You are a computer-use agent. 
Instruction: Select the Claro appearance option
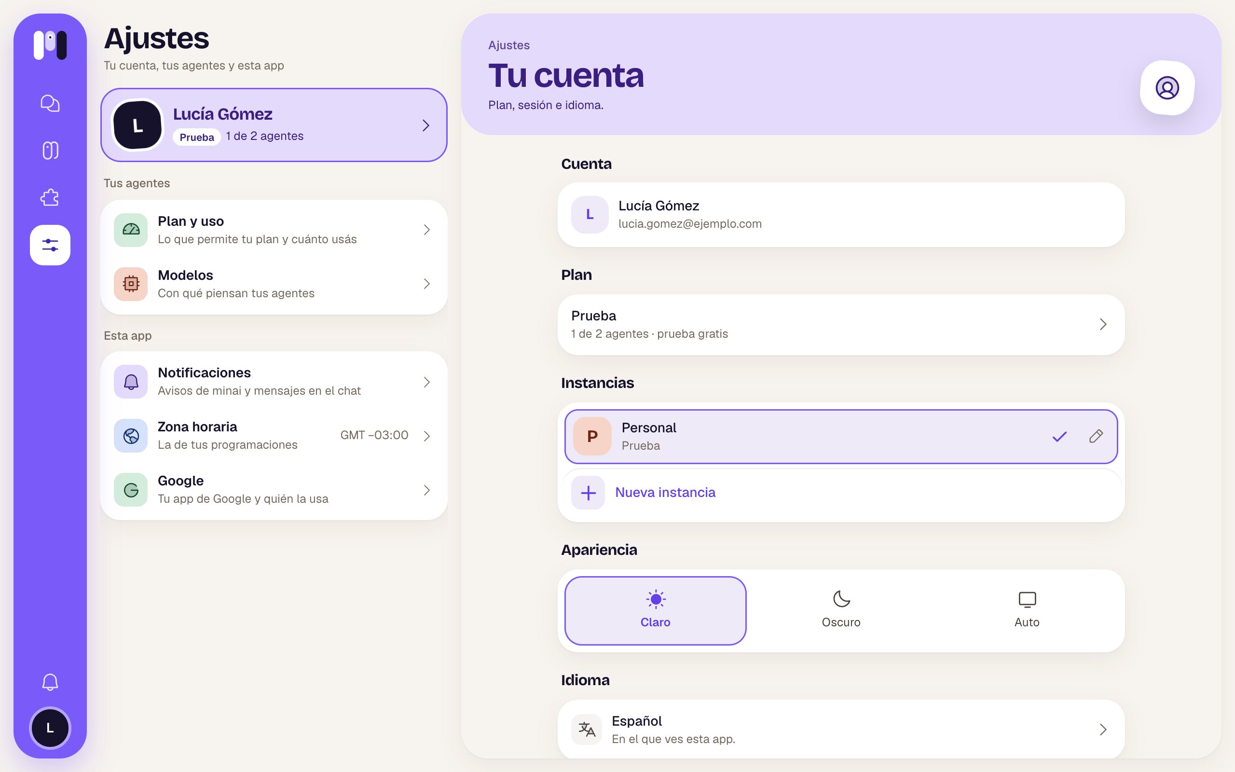[655, 611]
